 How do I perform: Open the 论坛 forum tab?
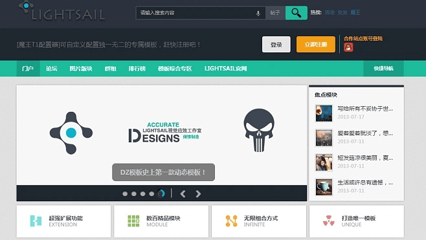[52, 69]
